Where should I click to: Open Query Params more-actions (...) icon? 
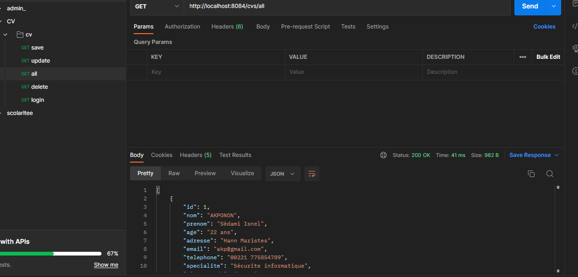coord(522,57)
